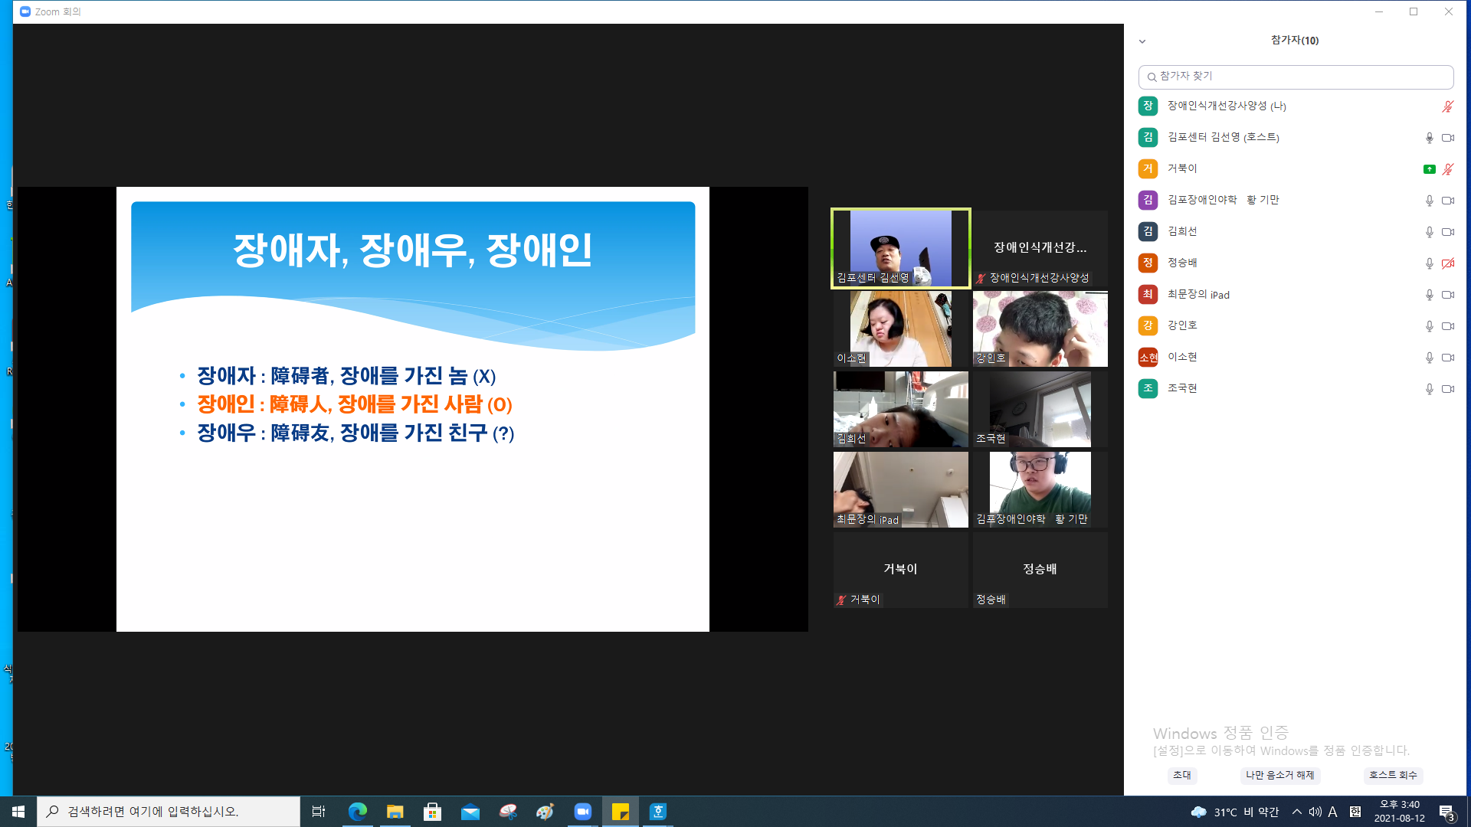Open Task View on taskbar

point(319,812)
